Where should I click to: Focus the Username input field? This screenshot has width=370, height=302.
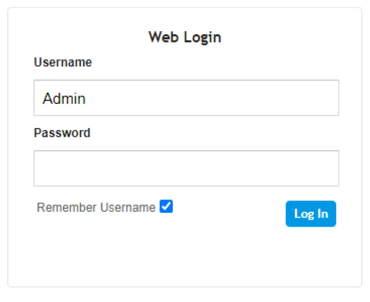pos(186,98)
